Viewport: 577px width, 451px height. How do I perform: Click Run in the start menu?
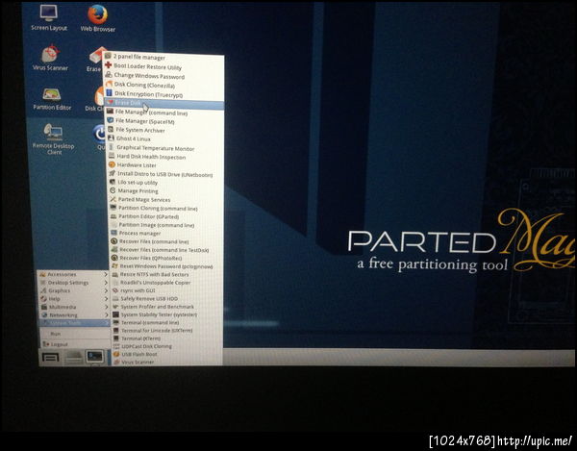click(74, 334)
